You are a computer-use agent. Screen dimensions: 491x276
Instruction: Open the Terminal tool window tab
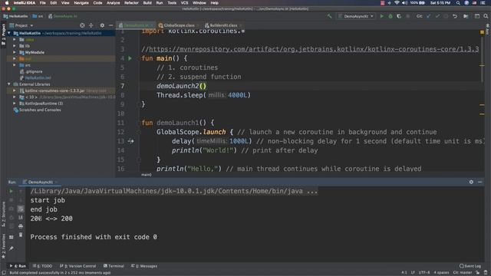point(114,266)
